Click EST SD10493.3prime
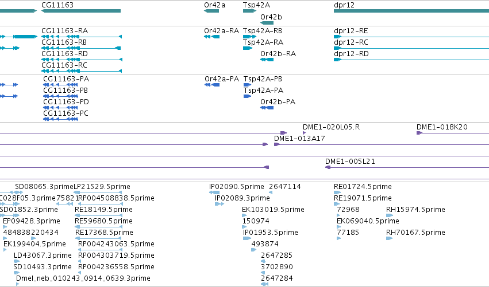489x287 pixels. pos(43,267)
